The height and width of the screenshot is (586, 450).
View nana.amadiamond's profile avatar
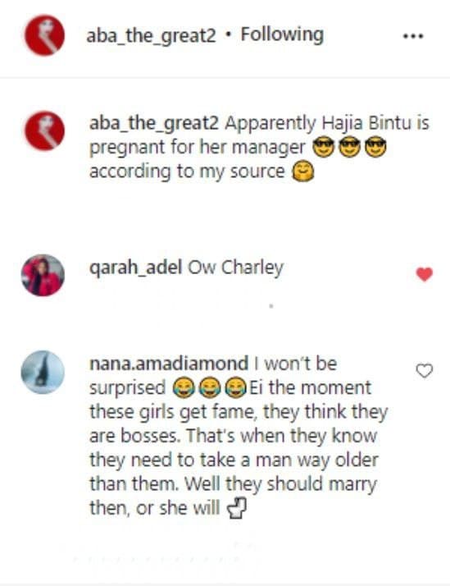(x=43, y=372)
